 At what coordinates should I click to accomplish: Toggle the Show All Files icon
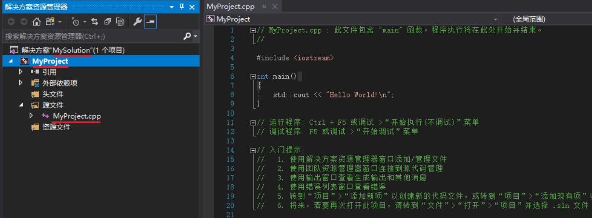point(120,22)
